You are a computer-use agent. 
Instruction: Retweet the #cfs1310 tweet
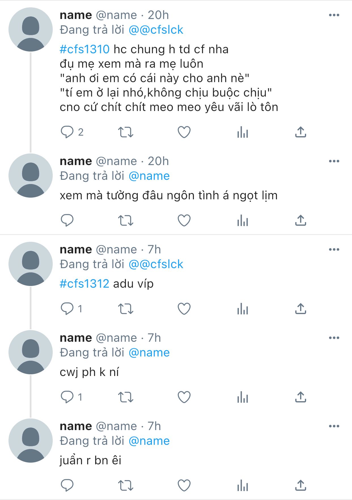click(126, 132)
